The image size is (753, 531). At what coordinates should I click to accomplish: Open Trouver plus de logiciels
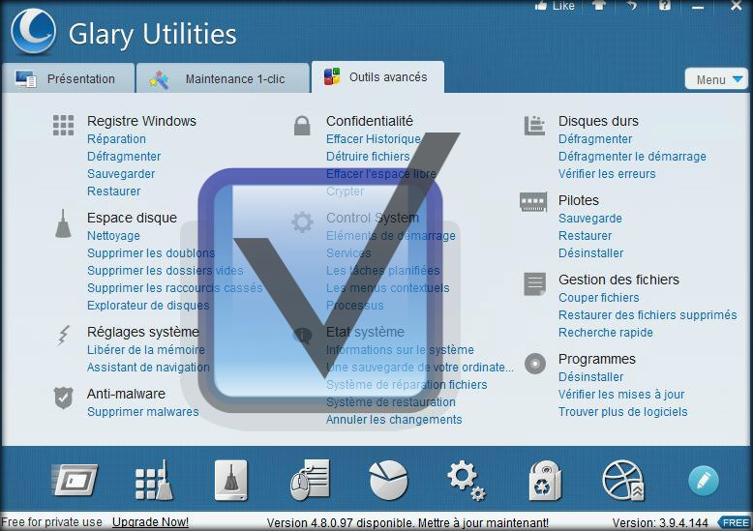coord(623,411)
